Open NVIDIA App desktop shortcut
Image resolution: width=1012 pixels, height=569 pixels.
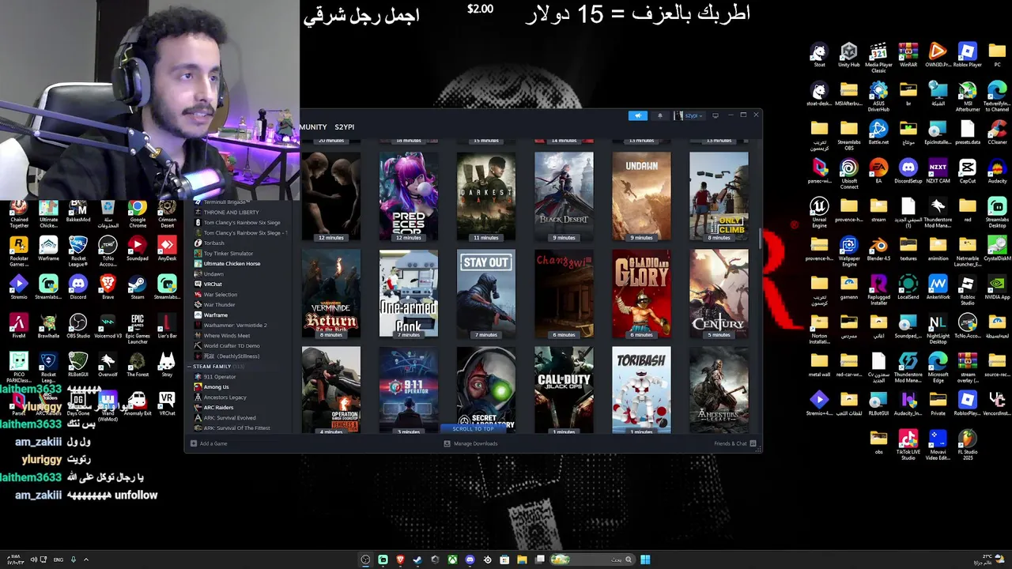tap(997, 288)
